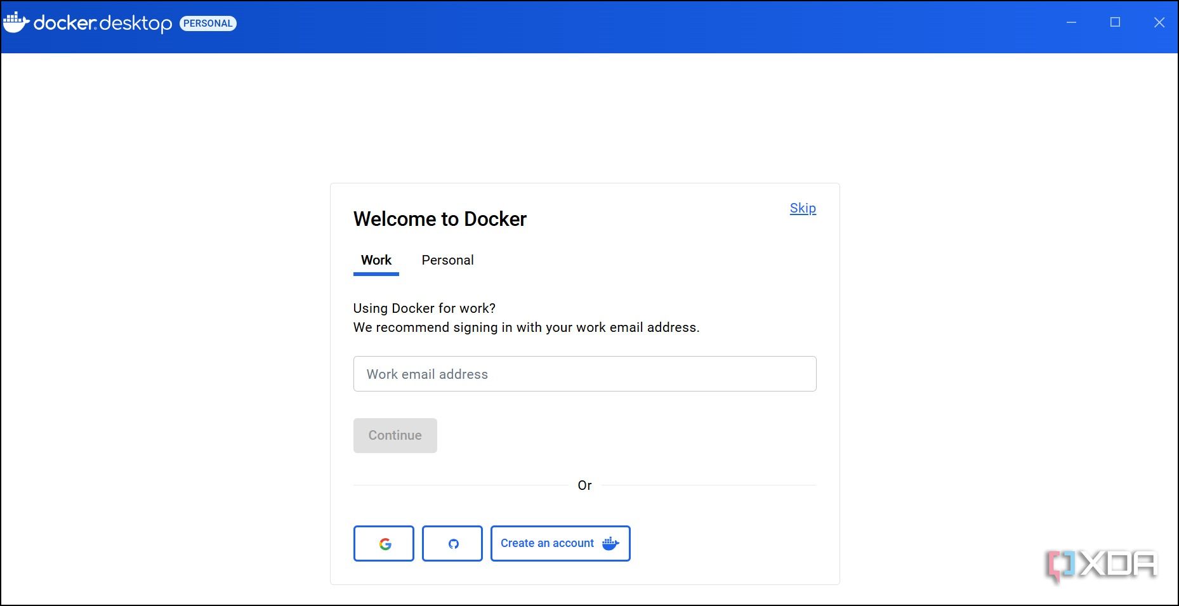
Task: Click the Using Docker for work? text
Action: [425, 308]
